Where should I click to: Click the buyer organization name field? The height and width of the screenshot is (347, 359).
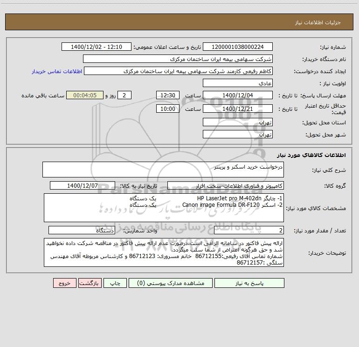point(178,59)
